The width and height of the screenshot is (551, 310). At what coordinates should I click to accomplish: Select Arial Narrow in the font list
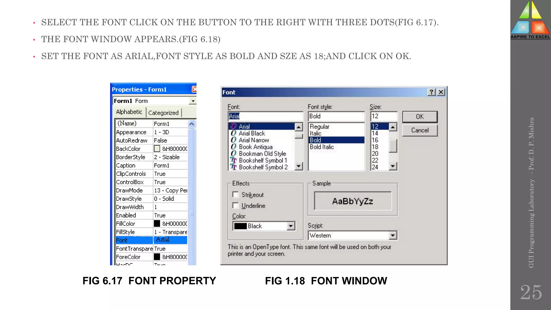[262, 140]
